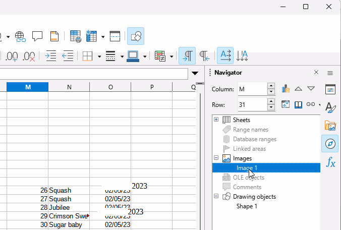
Task: Click Split Window icon
Action: click(115, 36)
